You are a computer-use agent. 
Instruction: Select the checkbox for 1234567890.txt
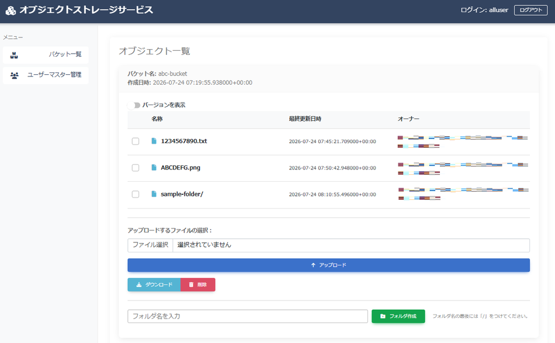[x=136, y=141]
